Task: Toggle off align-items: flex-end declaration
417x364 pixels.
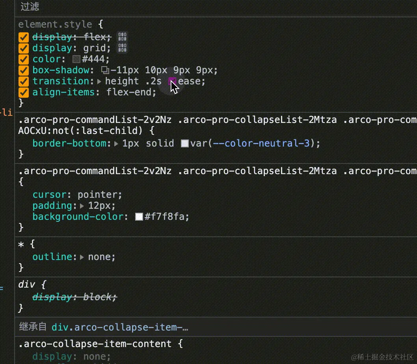Action: 23,92
